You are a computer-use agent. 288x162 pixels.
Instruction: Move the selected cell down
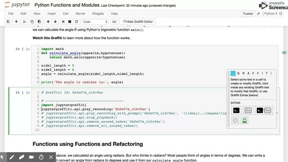coord(55,22)
